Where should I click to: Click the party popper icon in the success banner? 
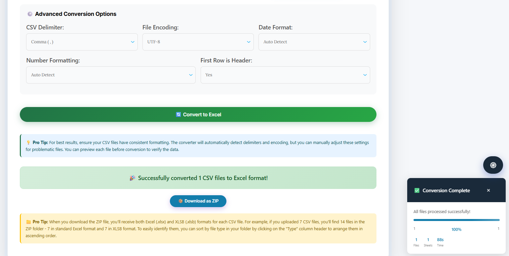click(x=132, y=178)
